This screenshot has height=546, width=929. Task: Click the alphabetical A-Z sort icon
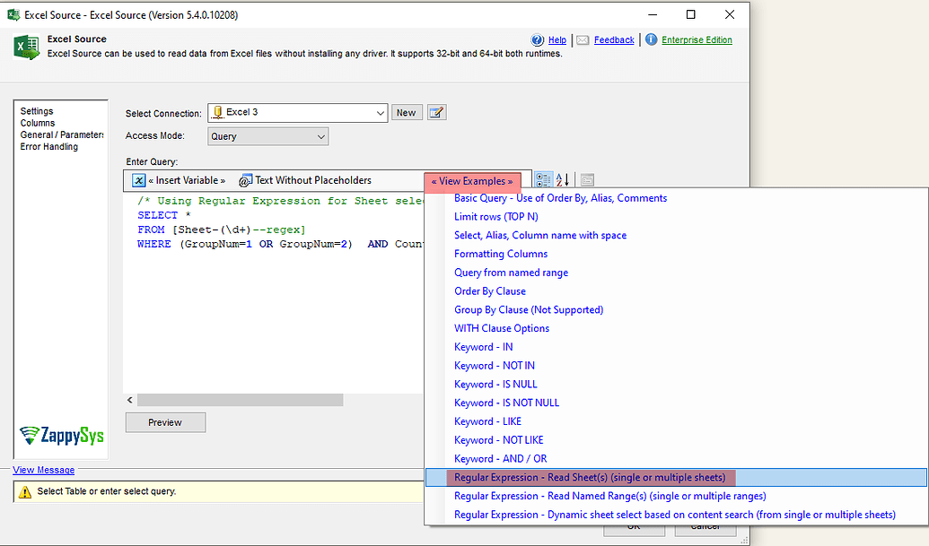point(563,180)
